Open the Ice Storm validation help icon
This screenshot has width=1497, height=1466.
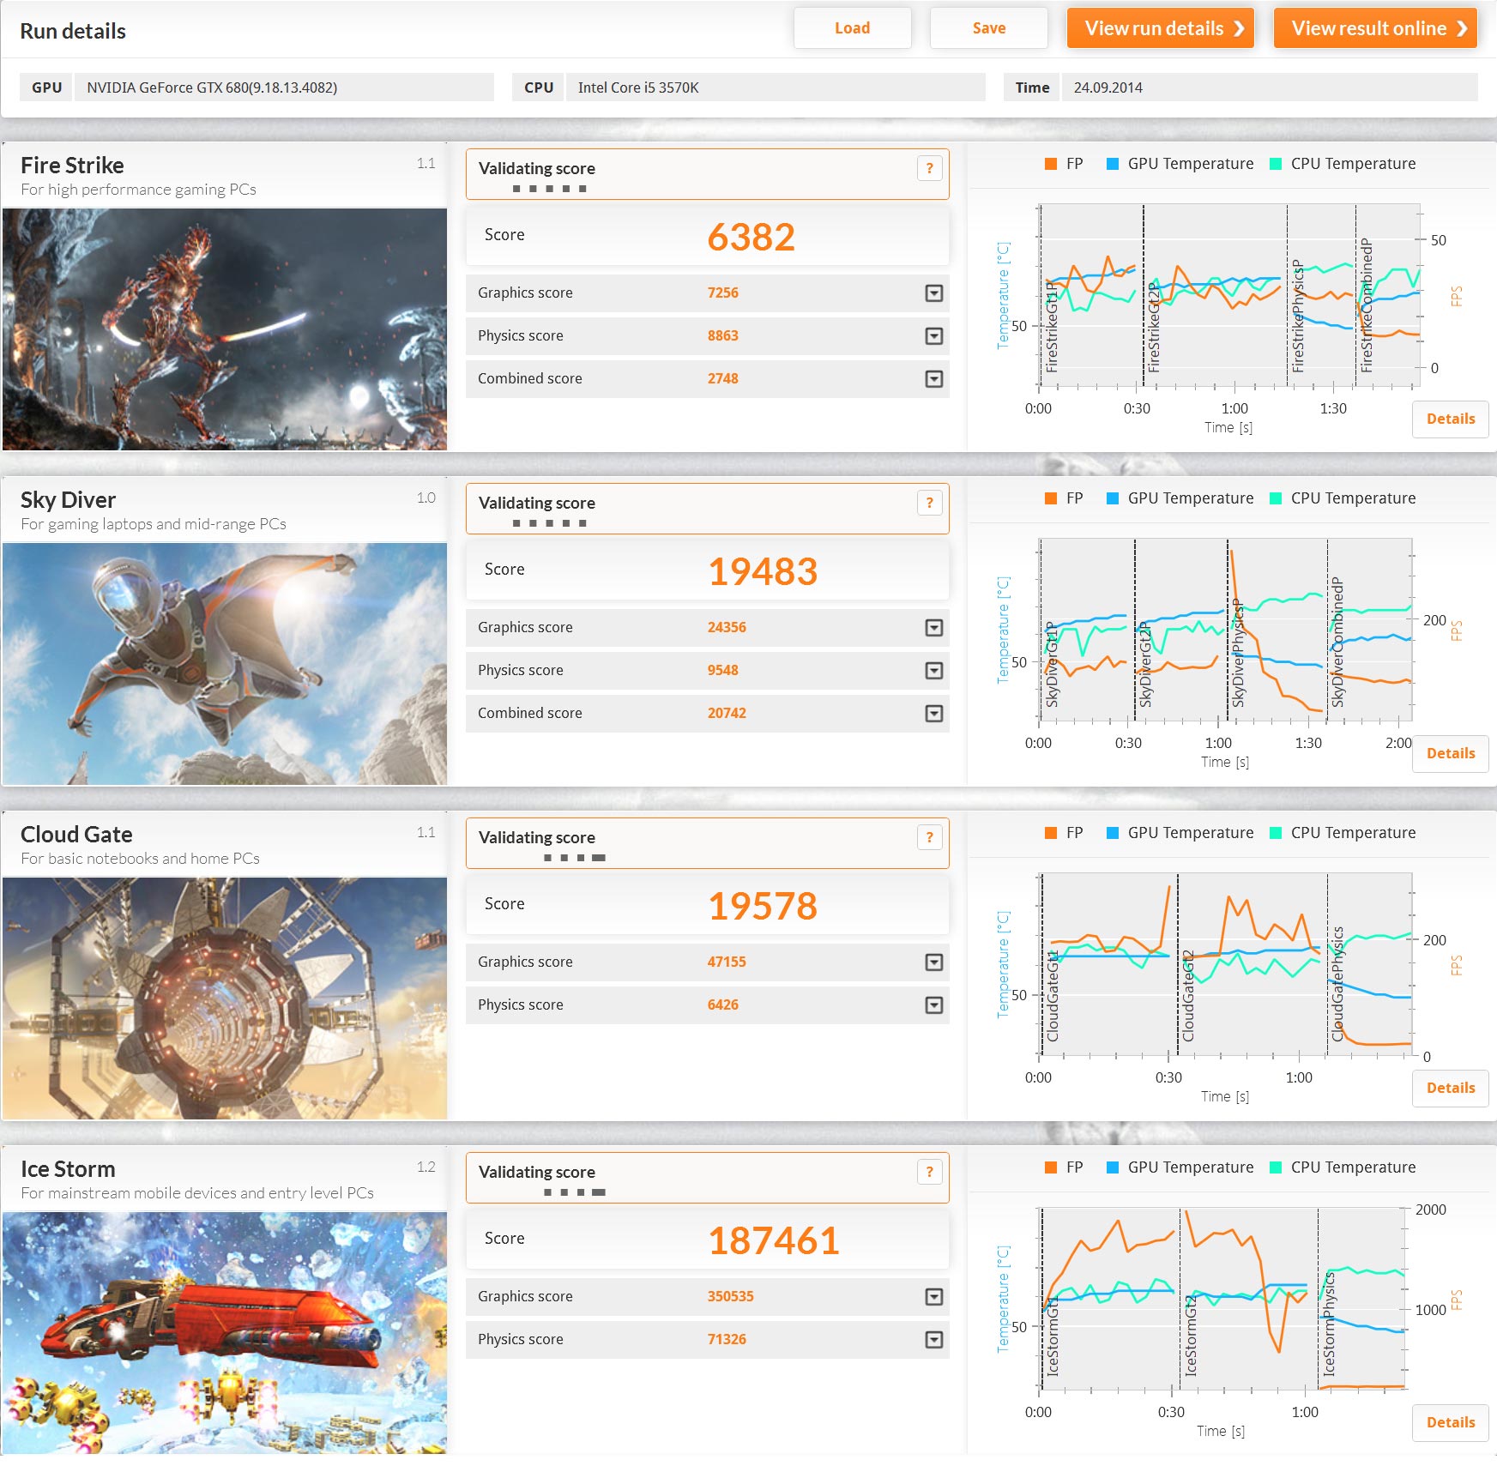click(929, 1173)
